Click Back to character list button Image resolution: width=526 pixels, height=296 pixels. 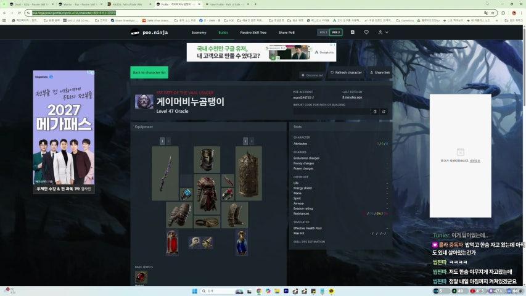tap(149, 73)
